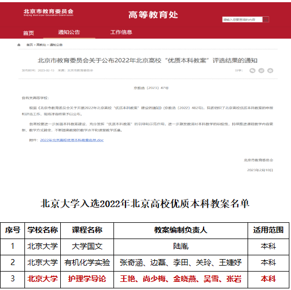Click the 序号 column header
Viewport: 291px width, 290px height.
[x=12, y=230]
